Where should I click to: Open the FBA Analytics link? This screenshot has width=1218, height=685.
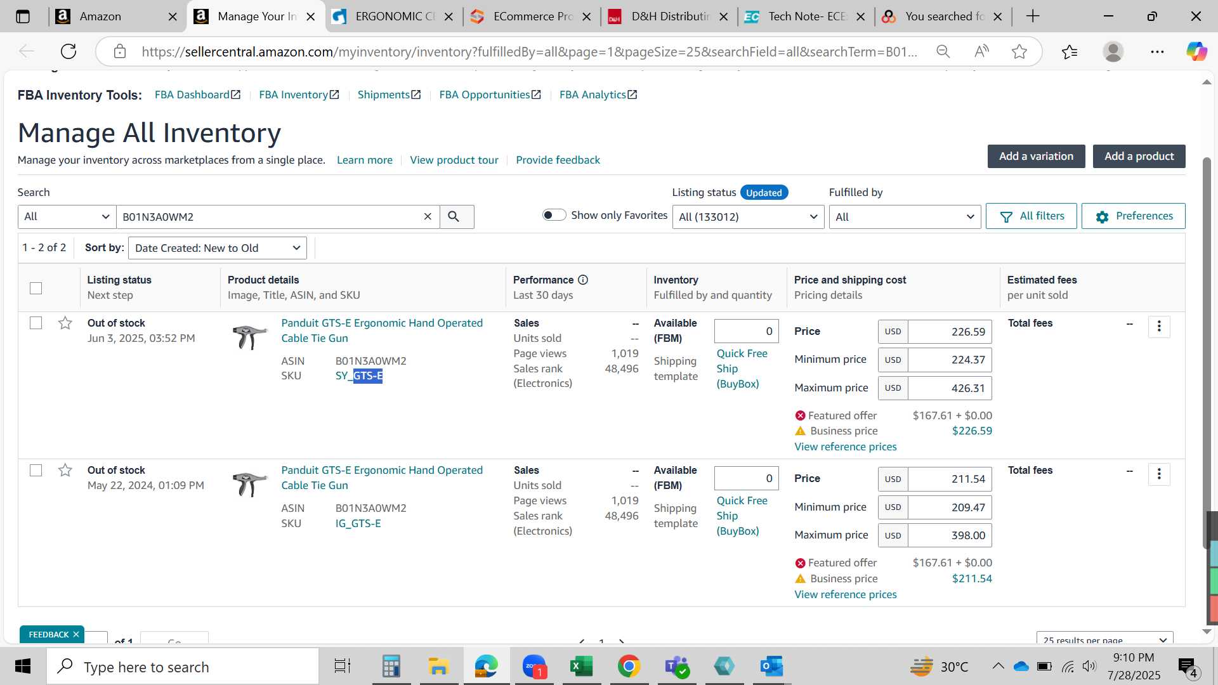coord(598,95)
